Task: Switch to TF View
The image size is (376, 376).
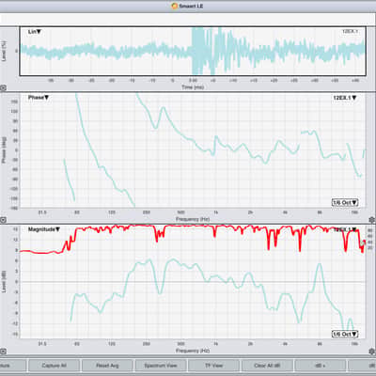Action: [x=213, y=366]
